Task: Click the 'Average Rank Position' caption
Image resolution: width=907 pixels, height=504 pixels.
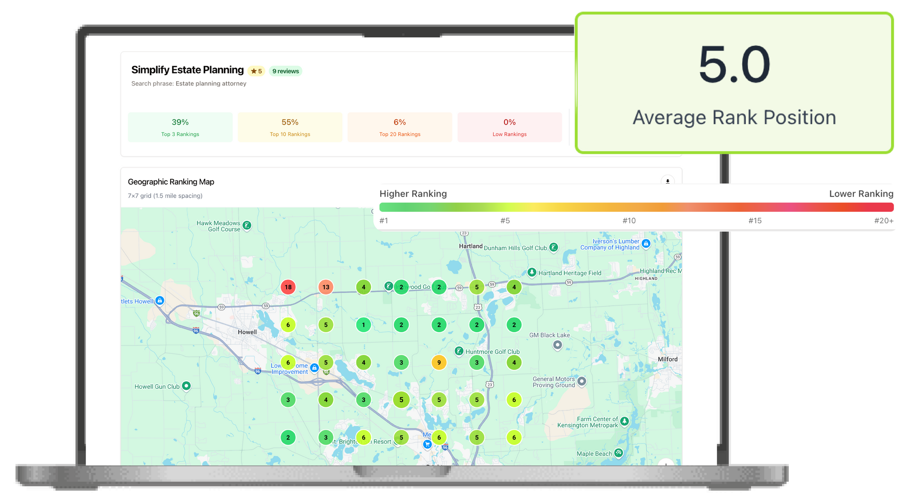Action: click(735, 118)
